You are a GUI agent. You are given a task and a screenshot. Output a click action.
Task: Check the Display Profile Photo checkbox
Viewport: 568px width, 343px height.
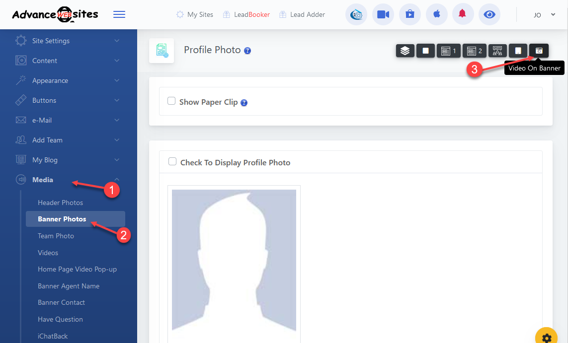point(172,162)
